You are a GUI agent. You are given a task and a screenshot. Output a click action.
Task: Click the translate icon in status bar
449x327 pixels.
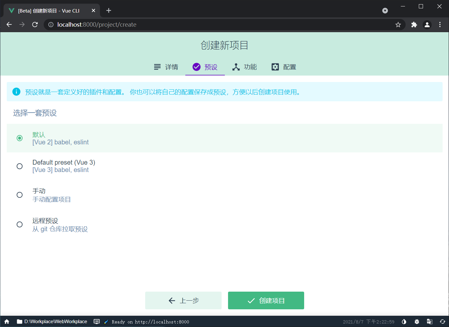(430, 322)
